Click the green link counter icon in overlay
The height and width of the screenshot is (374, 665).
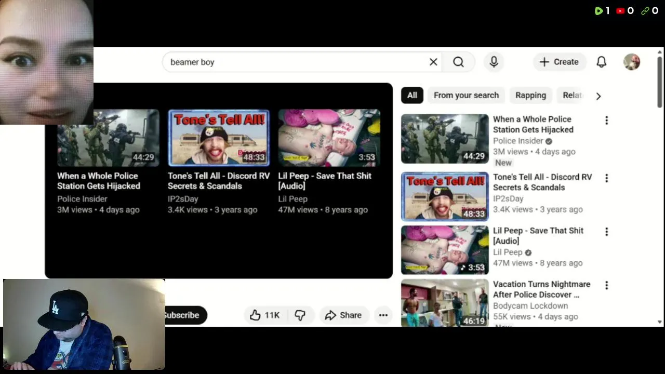[645, 10]
